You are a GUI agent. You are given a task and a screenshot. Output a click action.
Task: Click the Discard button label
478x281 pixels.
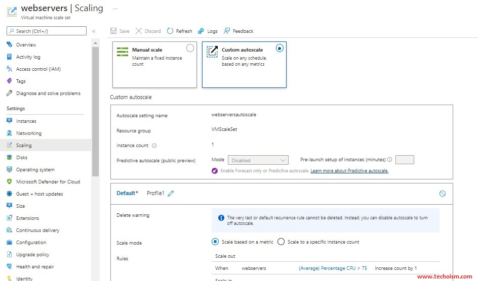click(153, 31)
